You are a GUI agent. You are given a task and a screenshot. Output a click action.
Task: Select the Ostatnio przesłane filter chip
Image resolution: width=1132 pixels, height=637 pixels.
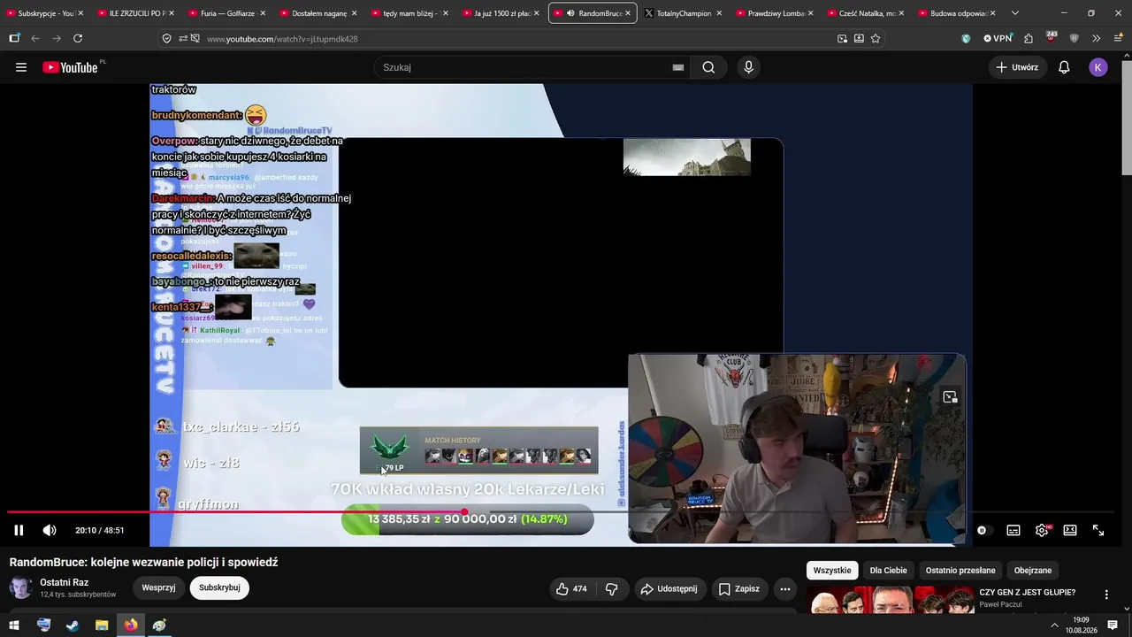tap(960, 571)
